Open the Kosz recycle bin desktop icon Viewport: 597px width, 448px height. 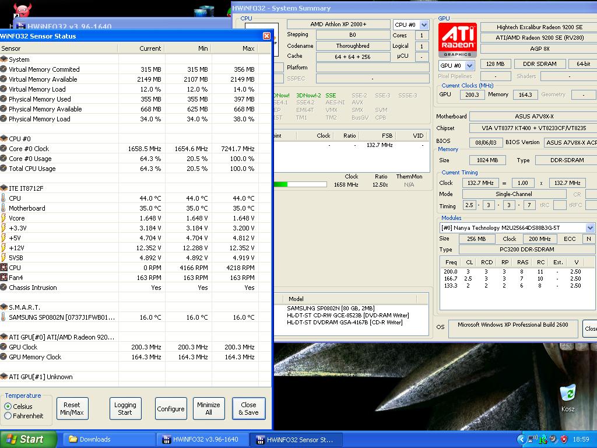568,398
